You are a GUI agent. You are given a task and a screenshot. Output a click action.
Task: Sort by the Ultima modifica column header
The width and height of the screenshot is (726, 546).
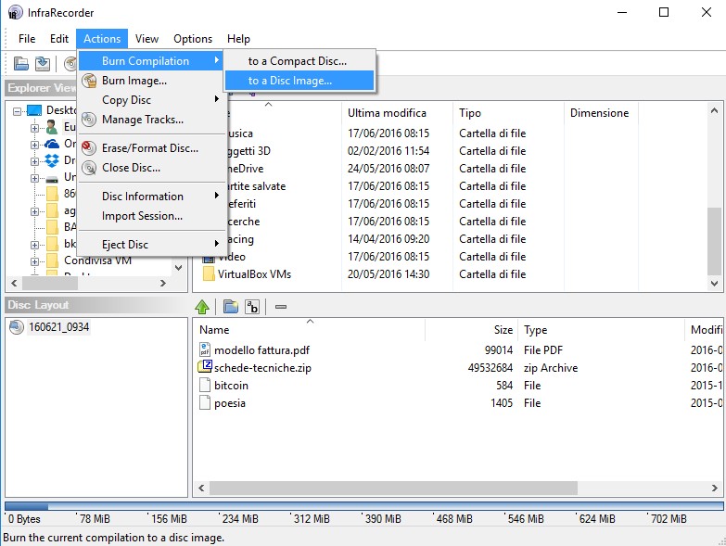point(397,113)
